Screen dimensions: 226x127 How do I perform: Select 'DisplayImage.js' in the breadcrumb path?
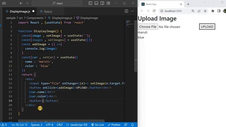pos(62,18)
